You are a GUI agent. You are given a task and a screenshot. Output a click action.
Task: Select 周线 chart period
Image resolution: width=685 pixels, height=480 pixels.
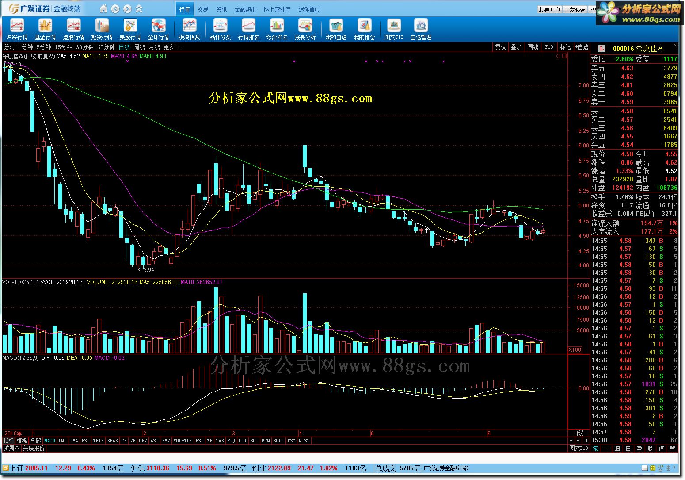pyautogui.click(x=139, y=47)
